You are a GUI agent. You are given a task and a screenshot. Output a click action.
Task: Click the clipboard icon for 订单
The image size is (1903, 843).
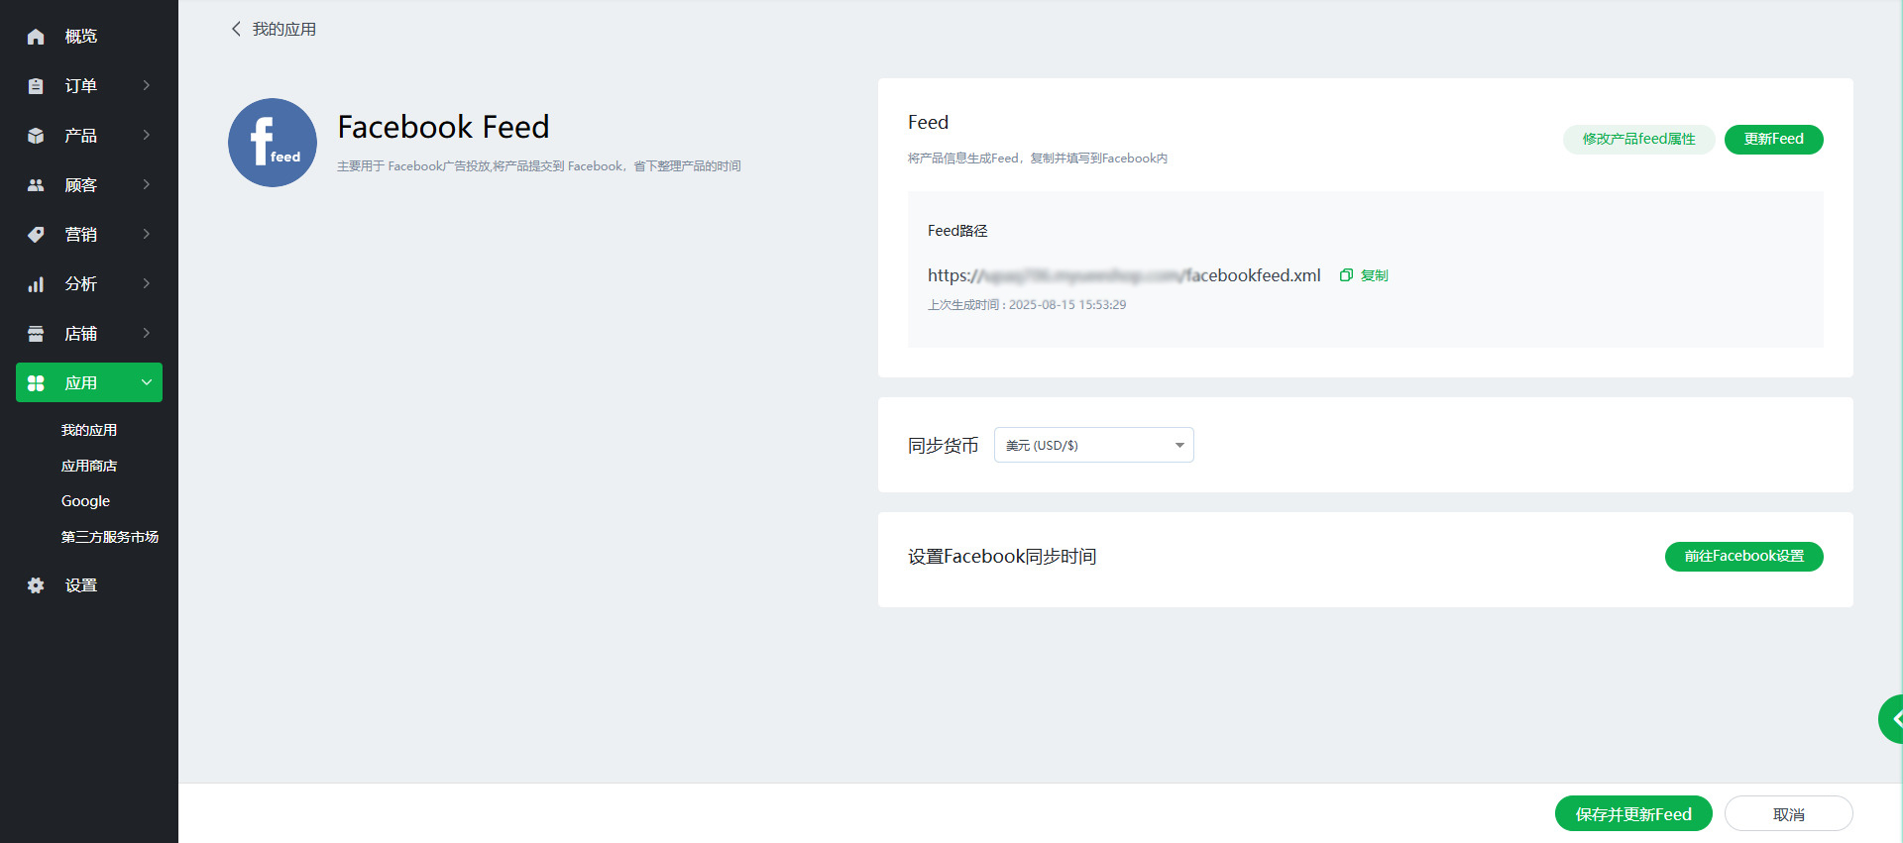click(x=36, y=86)
